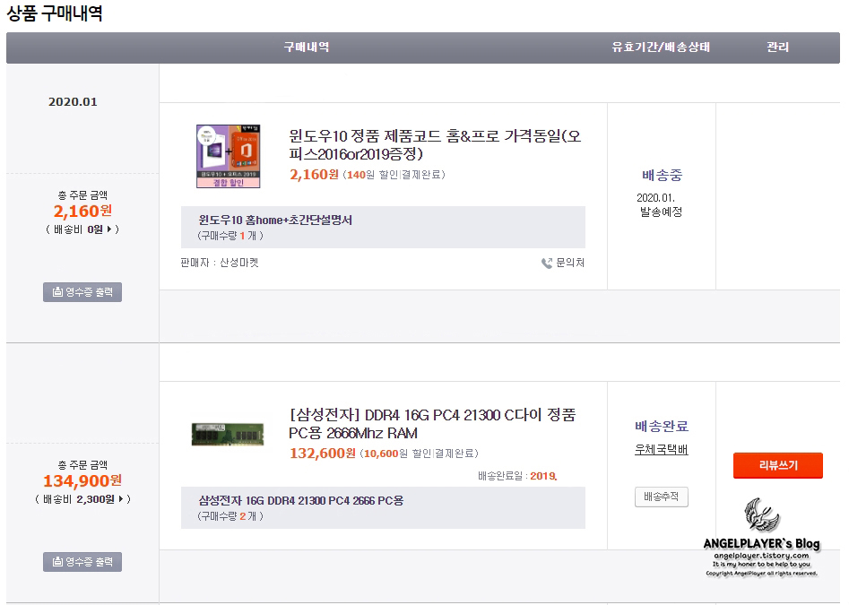Click the 구매내역 column header
849x605 pixels.
(307, 48)
